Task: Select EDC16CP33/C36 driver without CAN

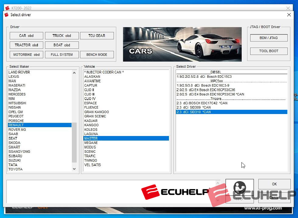Action: [232, 90]
